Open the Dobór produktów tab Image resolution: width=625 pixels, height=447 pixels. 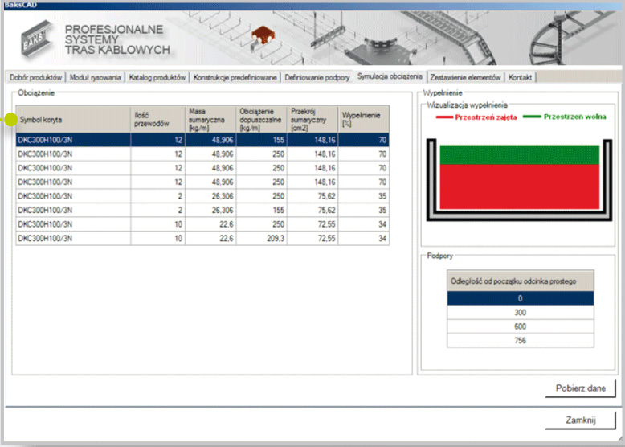[x=35, y=77]
